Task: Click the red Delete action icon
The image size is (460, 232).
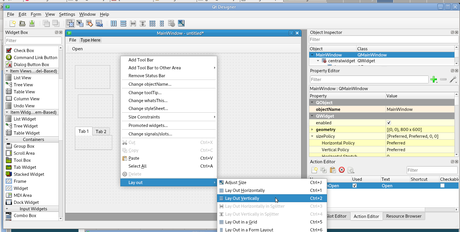Action: click(x=342, y=170)
